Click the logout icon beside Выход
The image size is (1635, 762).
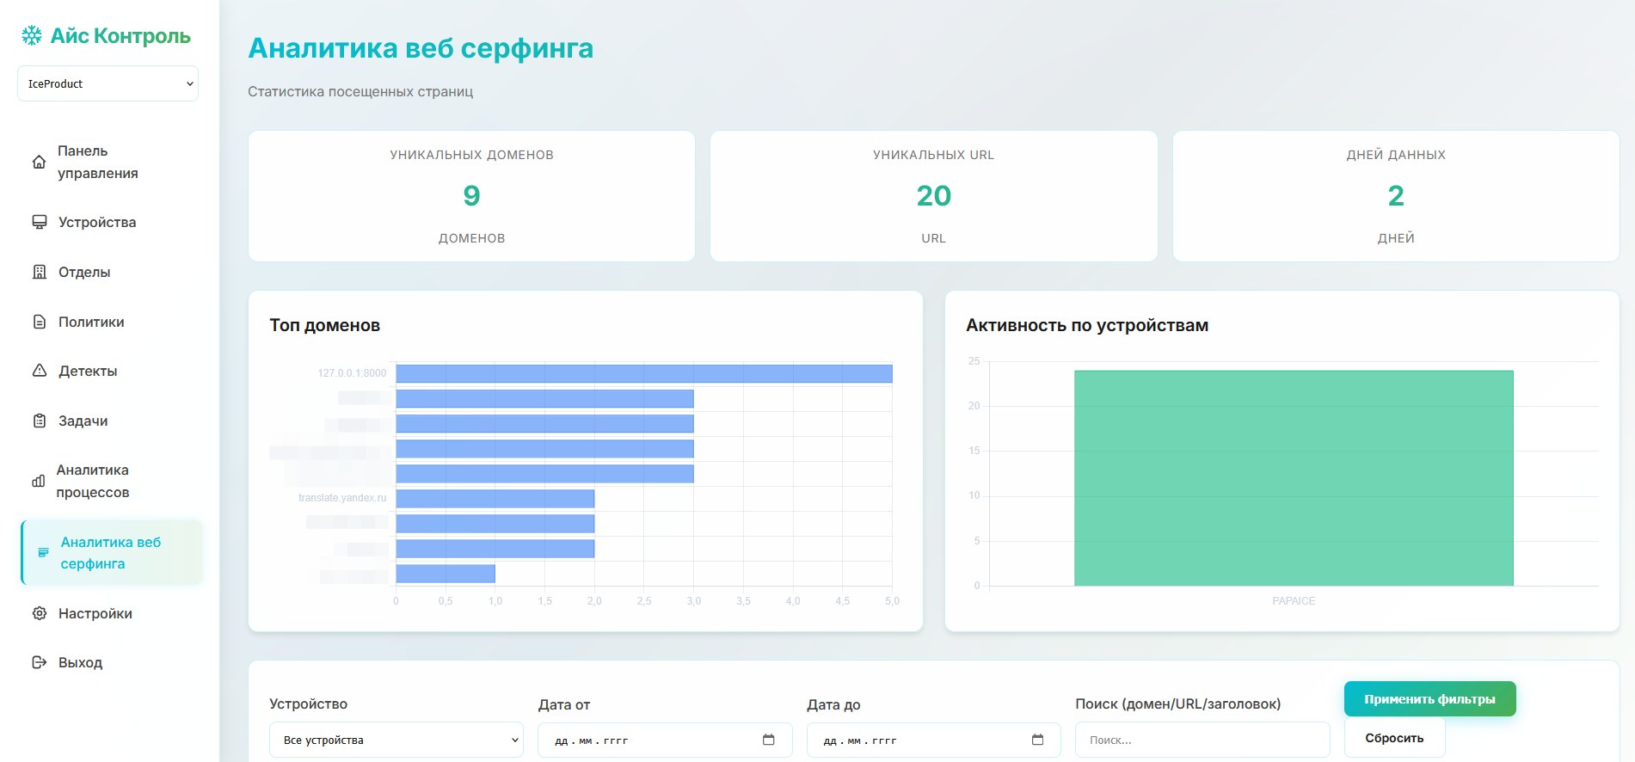40,662
